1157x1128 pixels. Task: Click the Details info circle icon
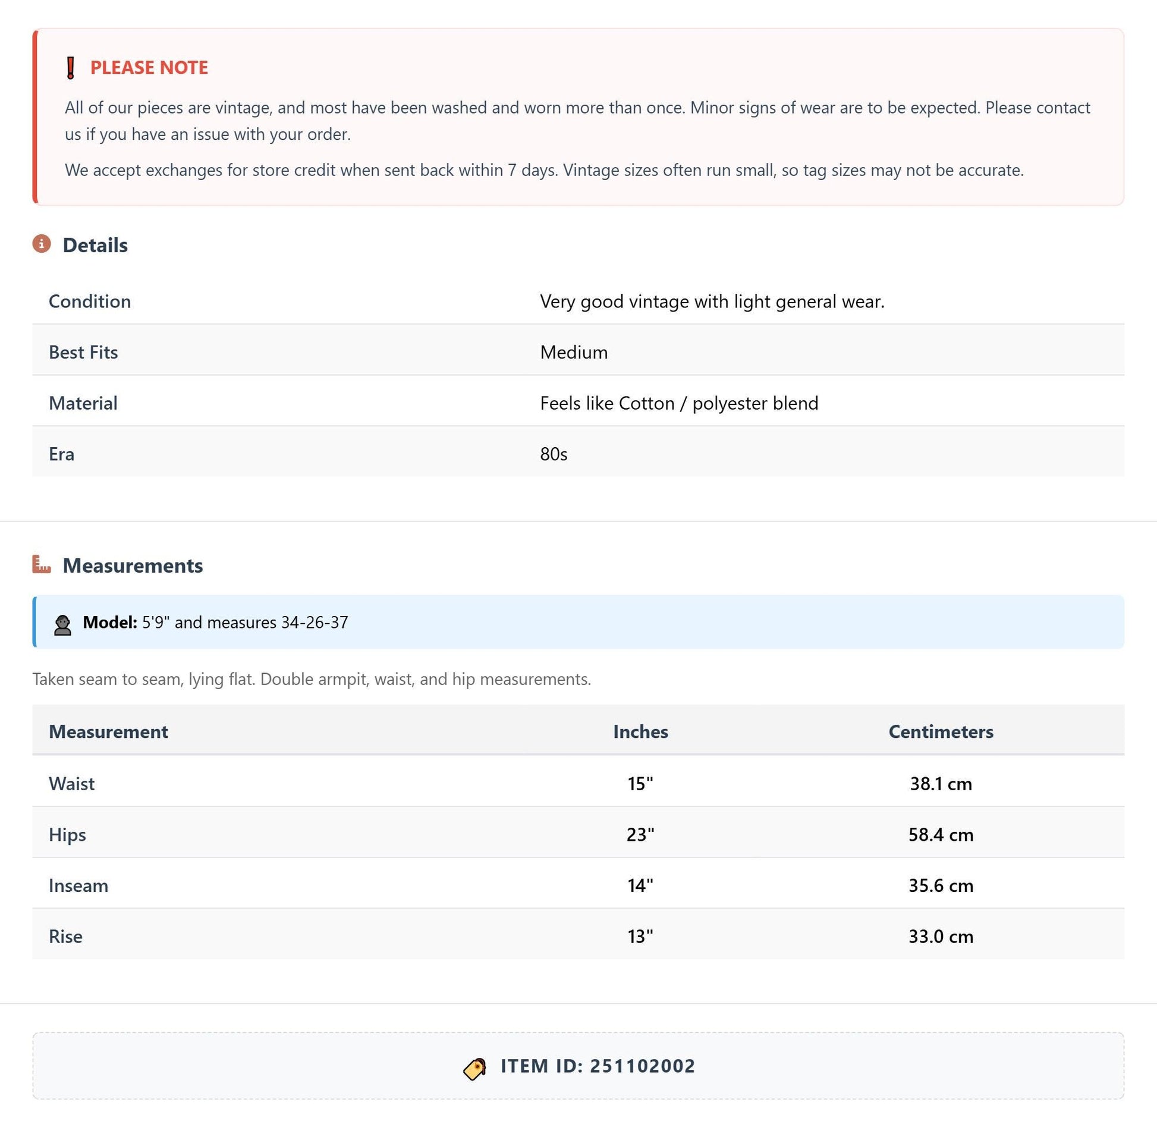point(42,244)
